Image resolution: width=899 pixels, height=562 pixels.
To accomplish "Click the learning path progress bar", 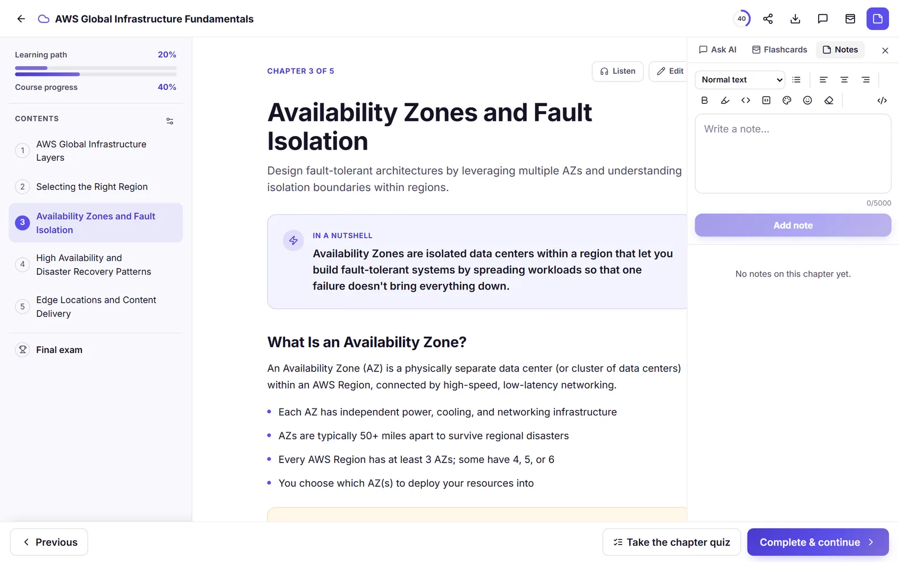I will [x=96, y=68].
